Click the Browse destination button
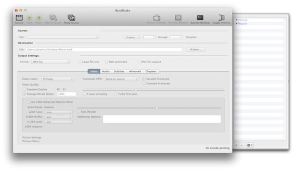Image resolution: width=293 pixels, height=171 pixels. click(x=196, y=49)
